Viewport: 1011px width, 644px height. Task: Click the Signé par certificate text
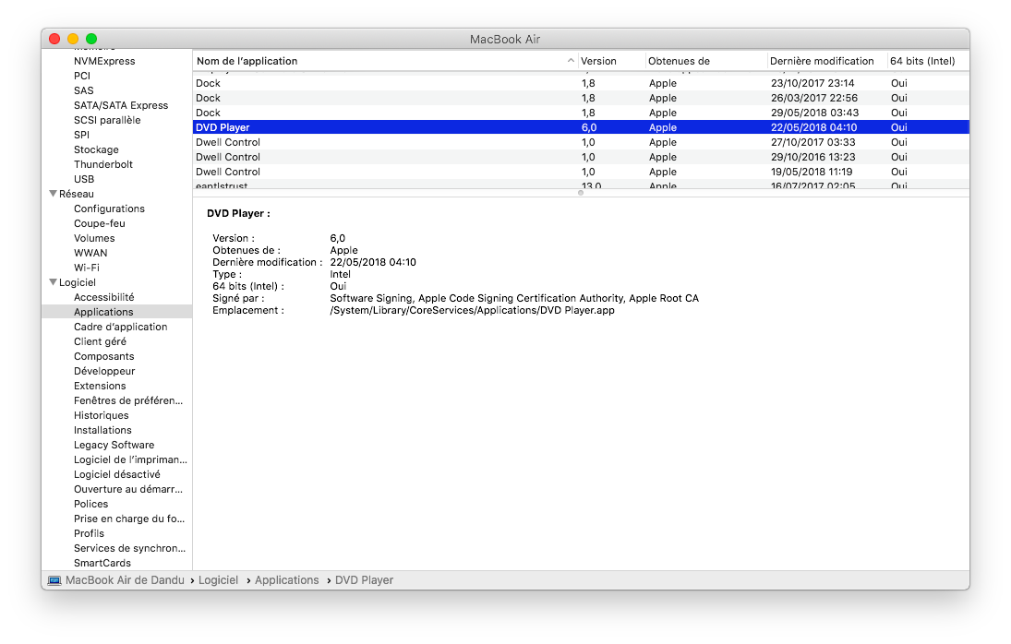(x=514, y=299)
